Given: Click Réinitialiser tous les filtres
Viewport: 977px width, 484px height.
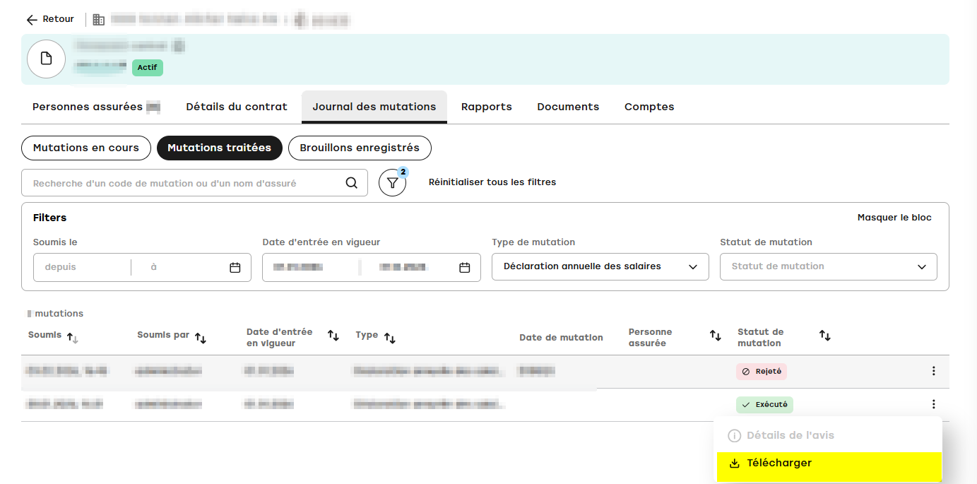Looking at the screenshot, I should (x=492, y=182).
